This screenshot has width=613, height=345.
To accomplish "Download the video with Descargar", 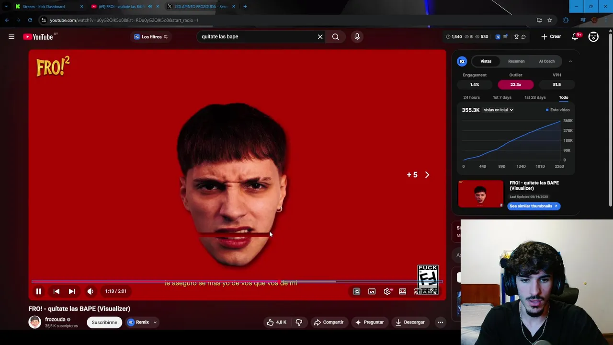I will point(410,322).
